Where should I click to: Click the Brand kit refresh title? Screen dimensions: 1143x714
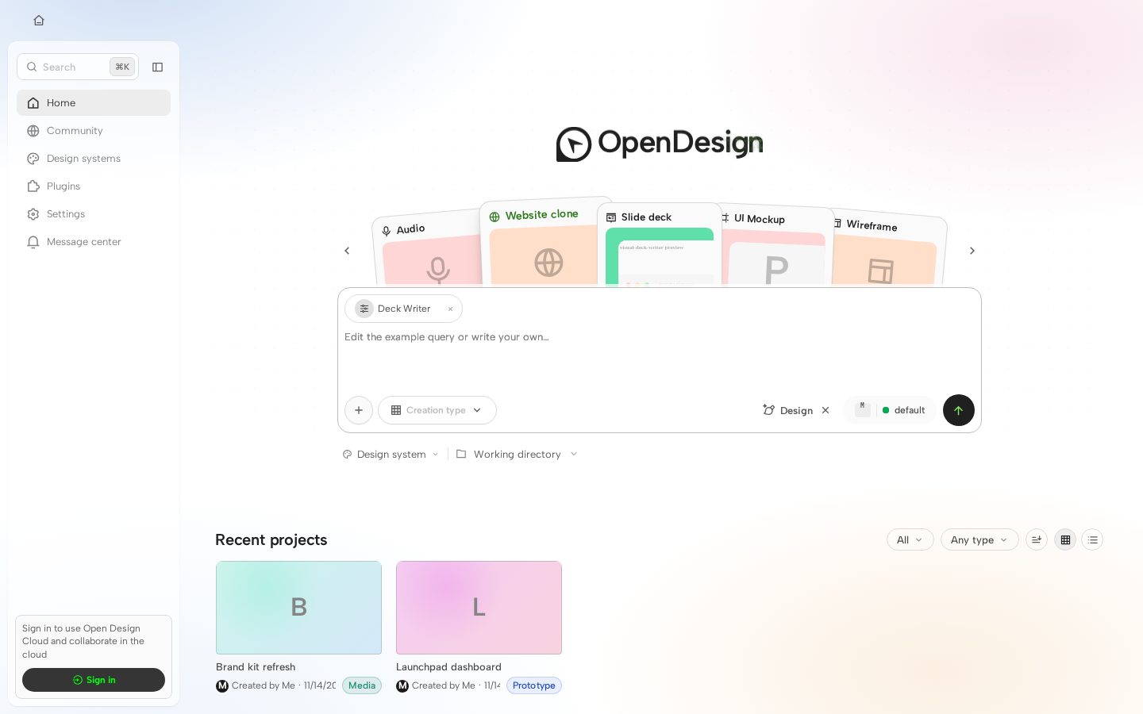tap(256, 667)
